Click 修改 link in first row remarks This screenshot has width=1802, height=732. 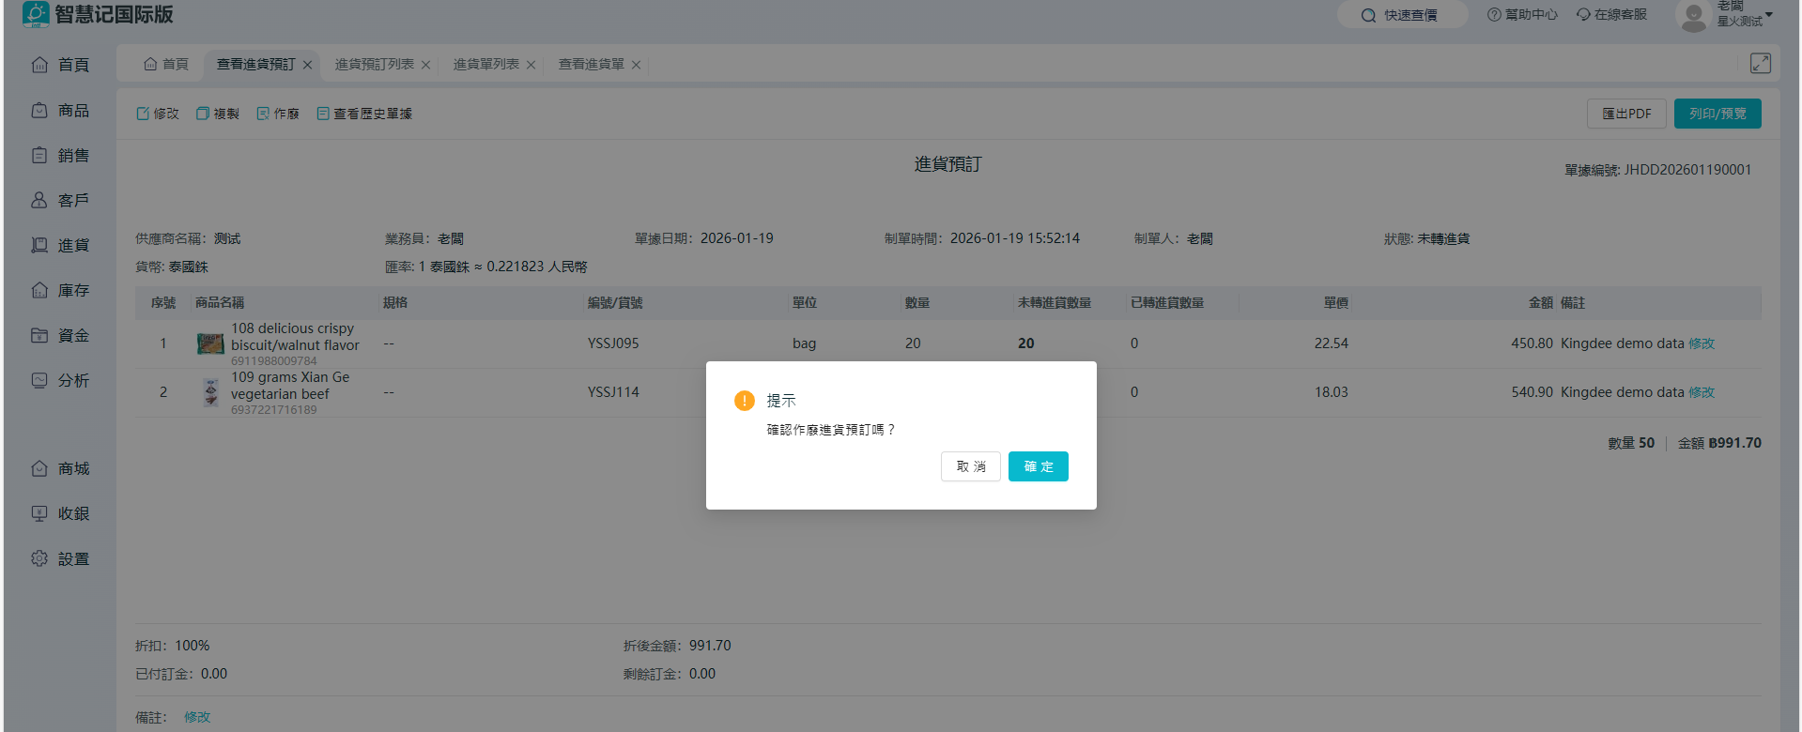point(1701,343)
